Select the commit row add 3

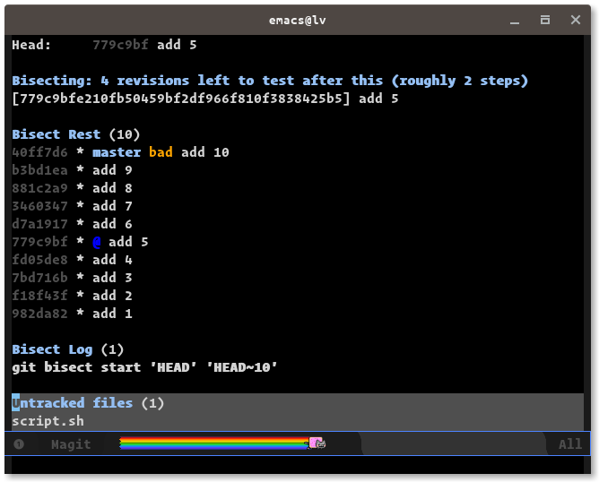73,278
